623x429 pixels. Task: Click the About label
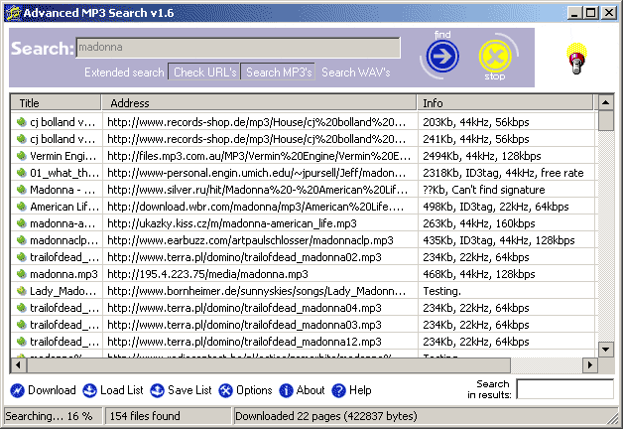coord(311,390)
